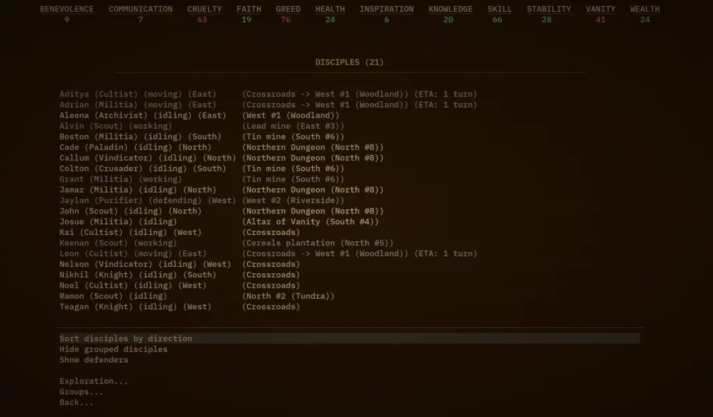Toggle Hide grouped disciples option

coord(113,350)
